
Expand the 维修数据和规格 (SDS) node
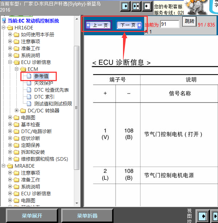click(10, 159)
